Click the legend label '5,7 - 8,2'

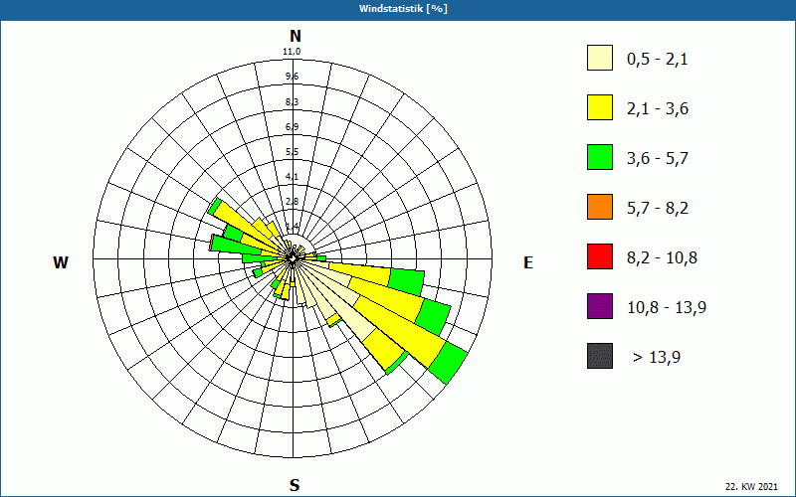click(x=658, y=209)
